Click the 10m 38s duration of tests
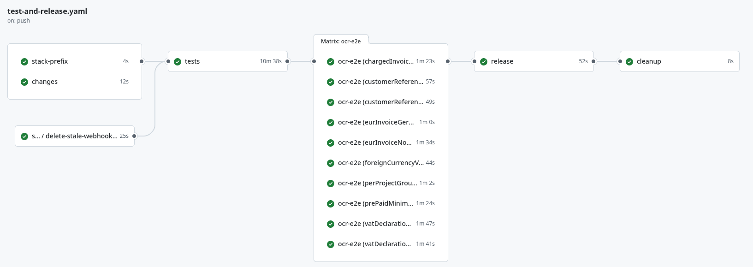753x267 pixels. click(271, 61)
